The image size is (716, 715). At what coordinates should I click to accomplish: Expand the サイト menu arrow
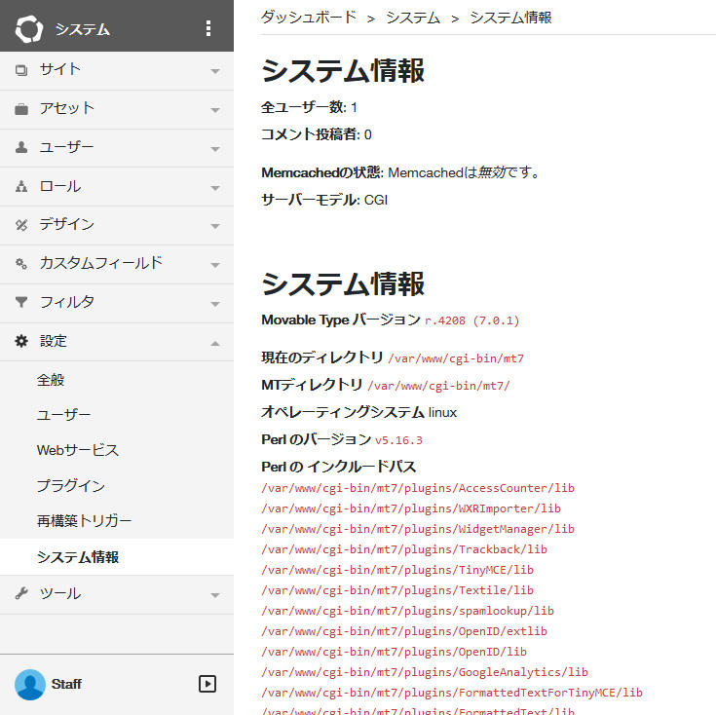tap(215, 71)
